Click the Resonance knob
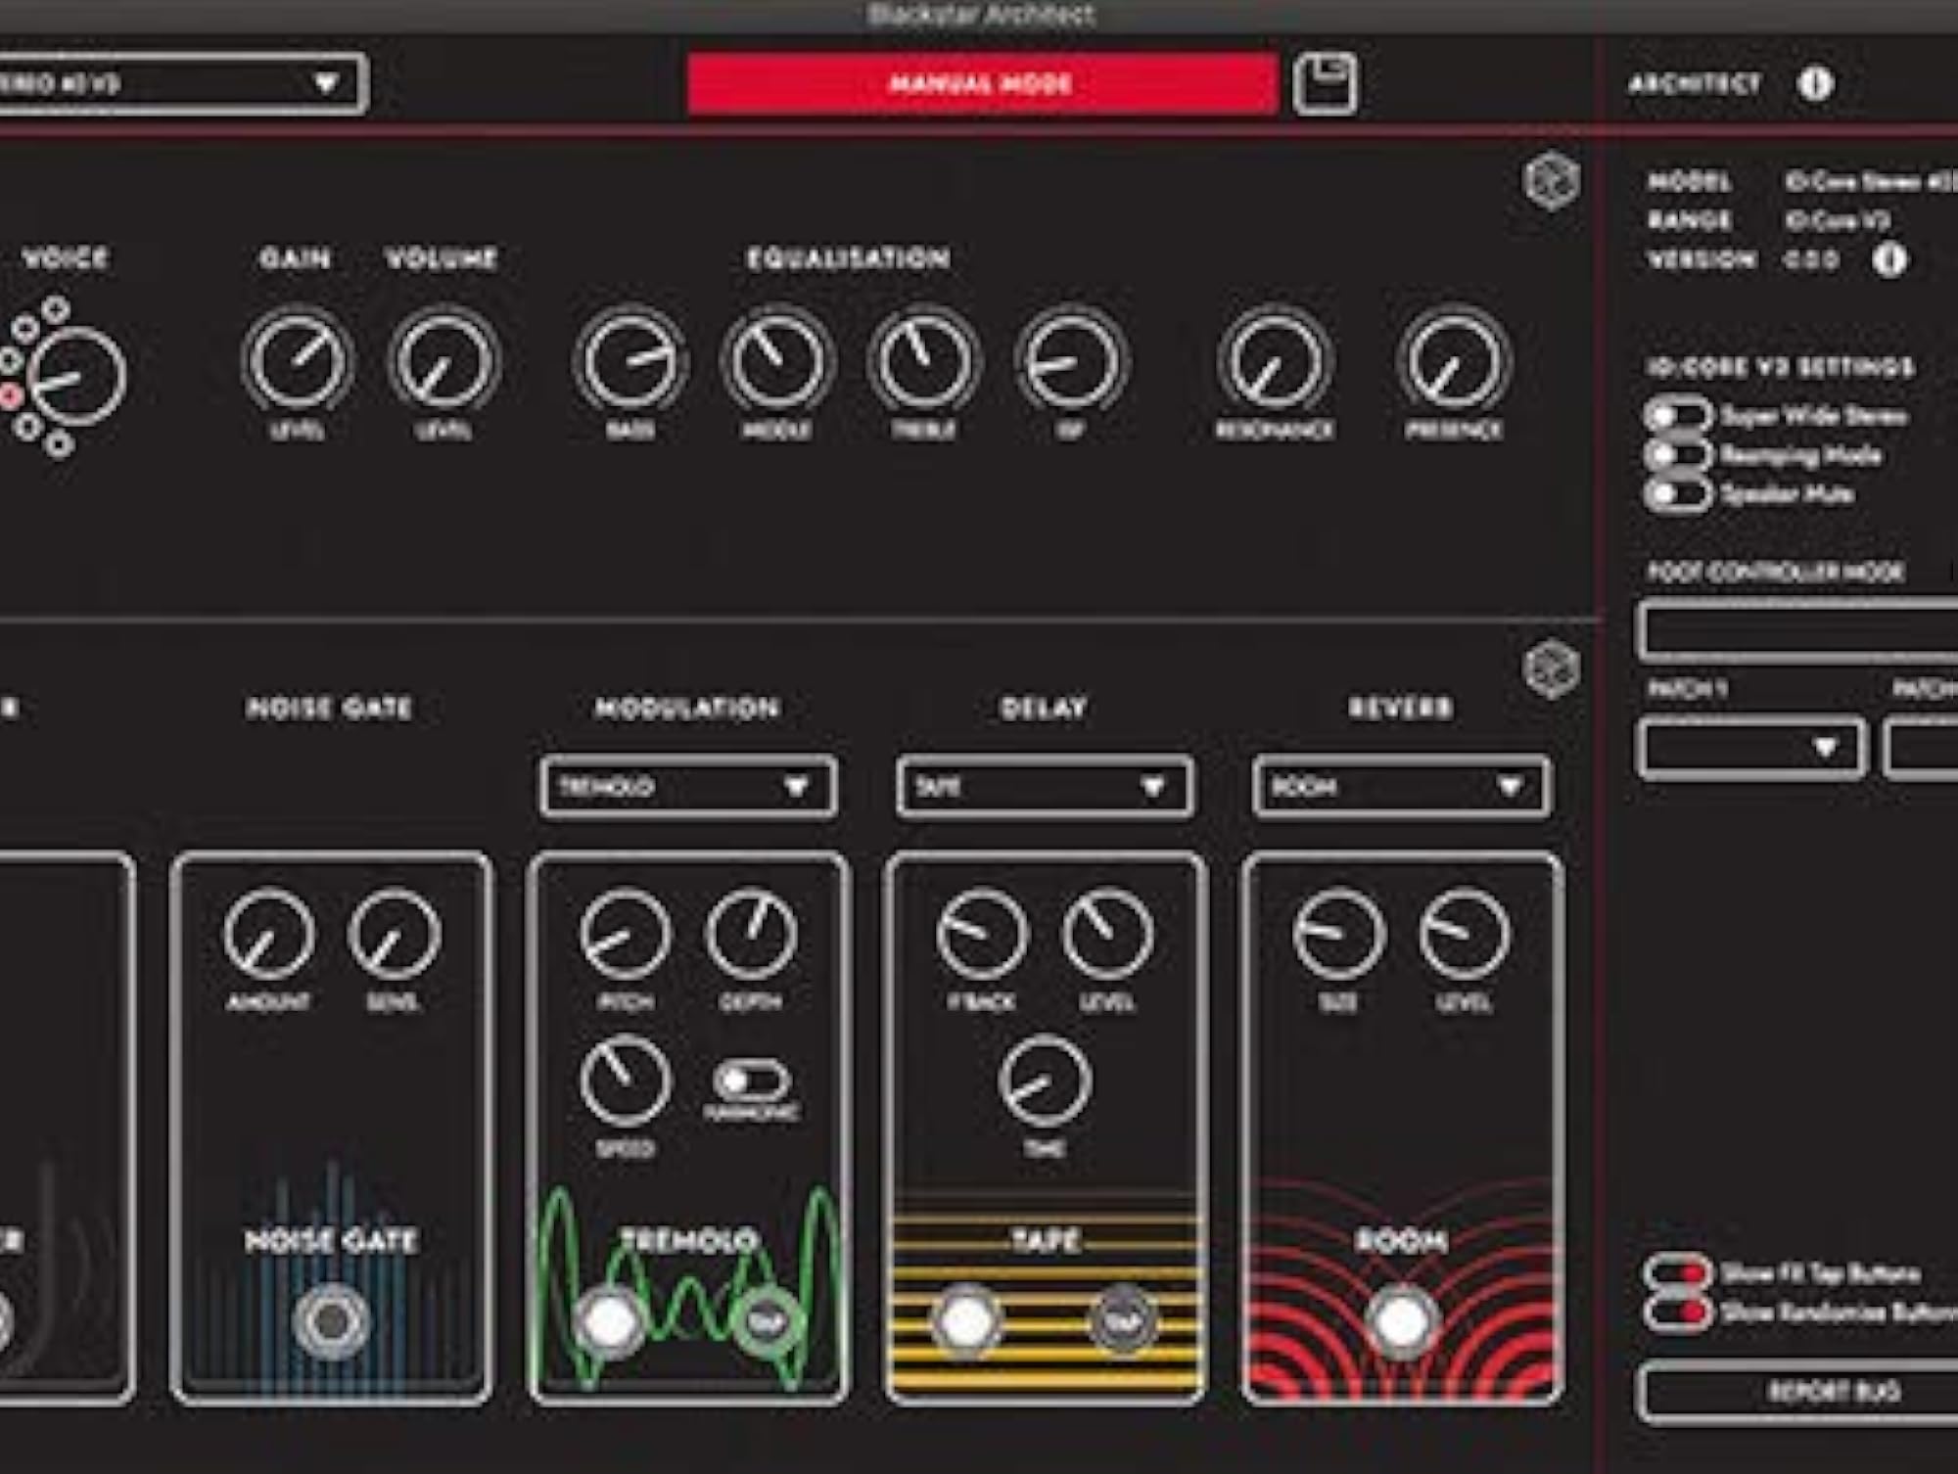The width and height of the screenshot is (1958, 1474). point(1274,361)
